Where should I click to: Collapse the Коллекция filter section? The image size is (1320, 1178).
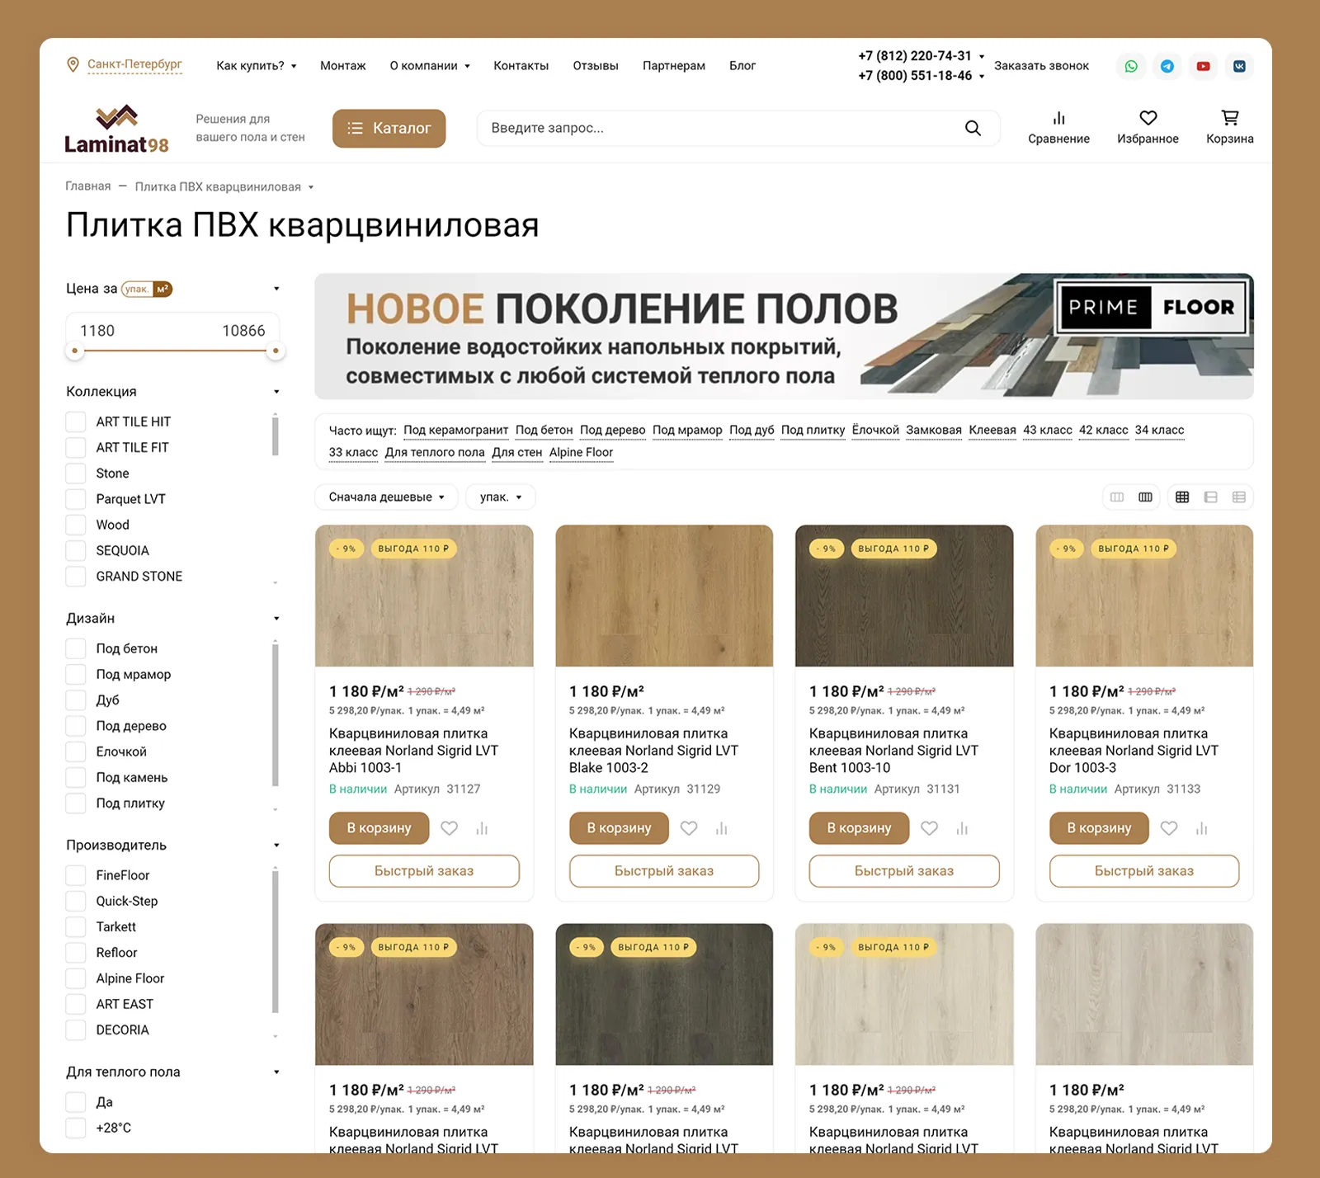click(276, 392)
